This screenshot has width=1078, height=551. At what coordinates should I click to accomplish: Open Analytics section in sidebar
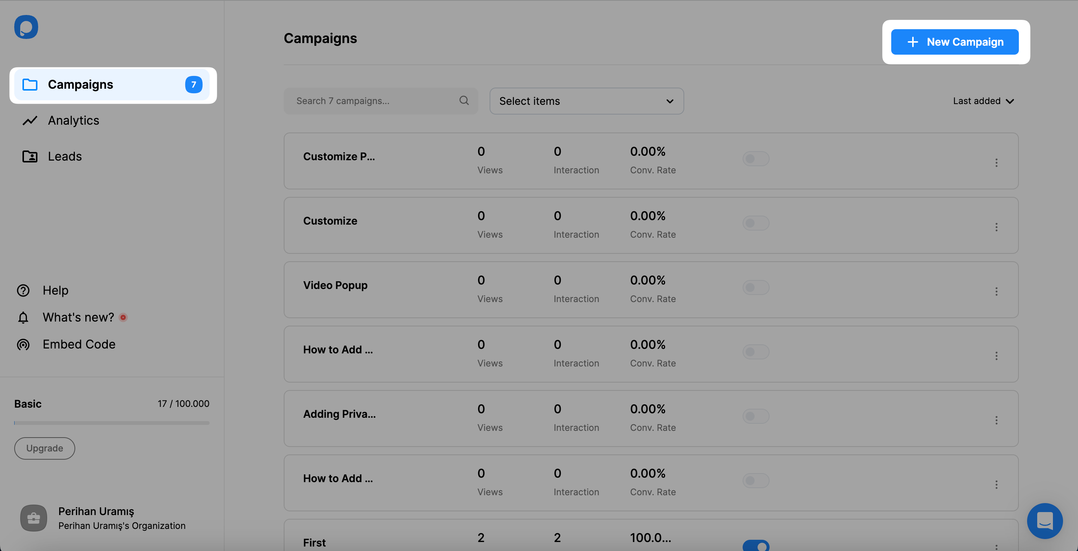click(x=73, y=120)
